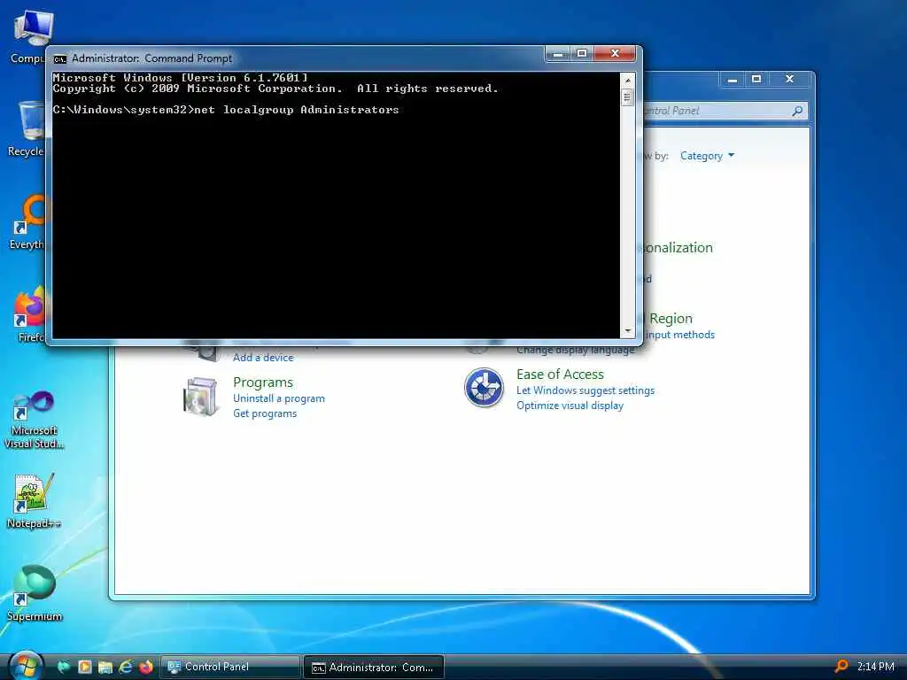Open the file explorer taskbar icon
The image size is (907, 680).
105,668
